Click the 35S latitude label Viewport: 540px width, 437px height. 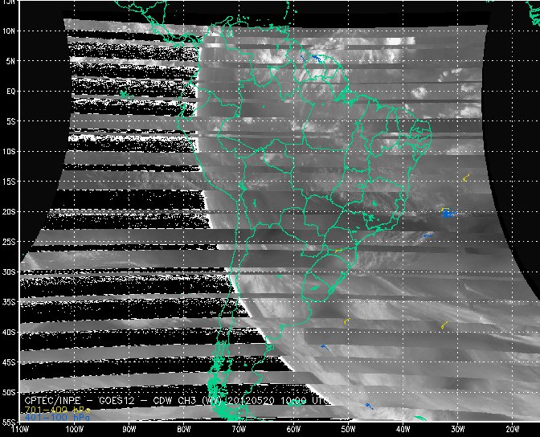pos(9,302)
